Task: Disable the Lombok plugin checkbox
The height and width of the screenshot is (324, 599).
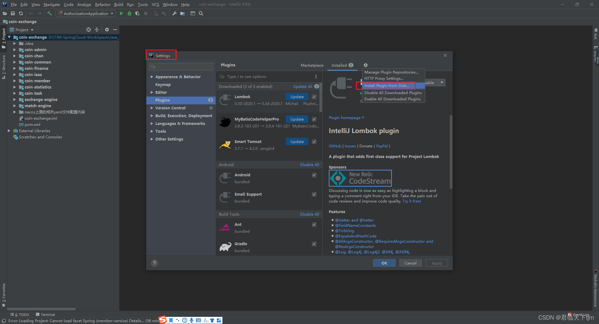Action: pyautogui.click(x=314, y=97)
